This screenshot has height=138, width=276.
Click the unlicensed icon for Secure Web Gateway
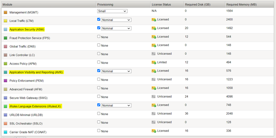tap(154, 97)
